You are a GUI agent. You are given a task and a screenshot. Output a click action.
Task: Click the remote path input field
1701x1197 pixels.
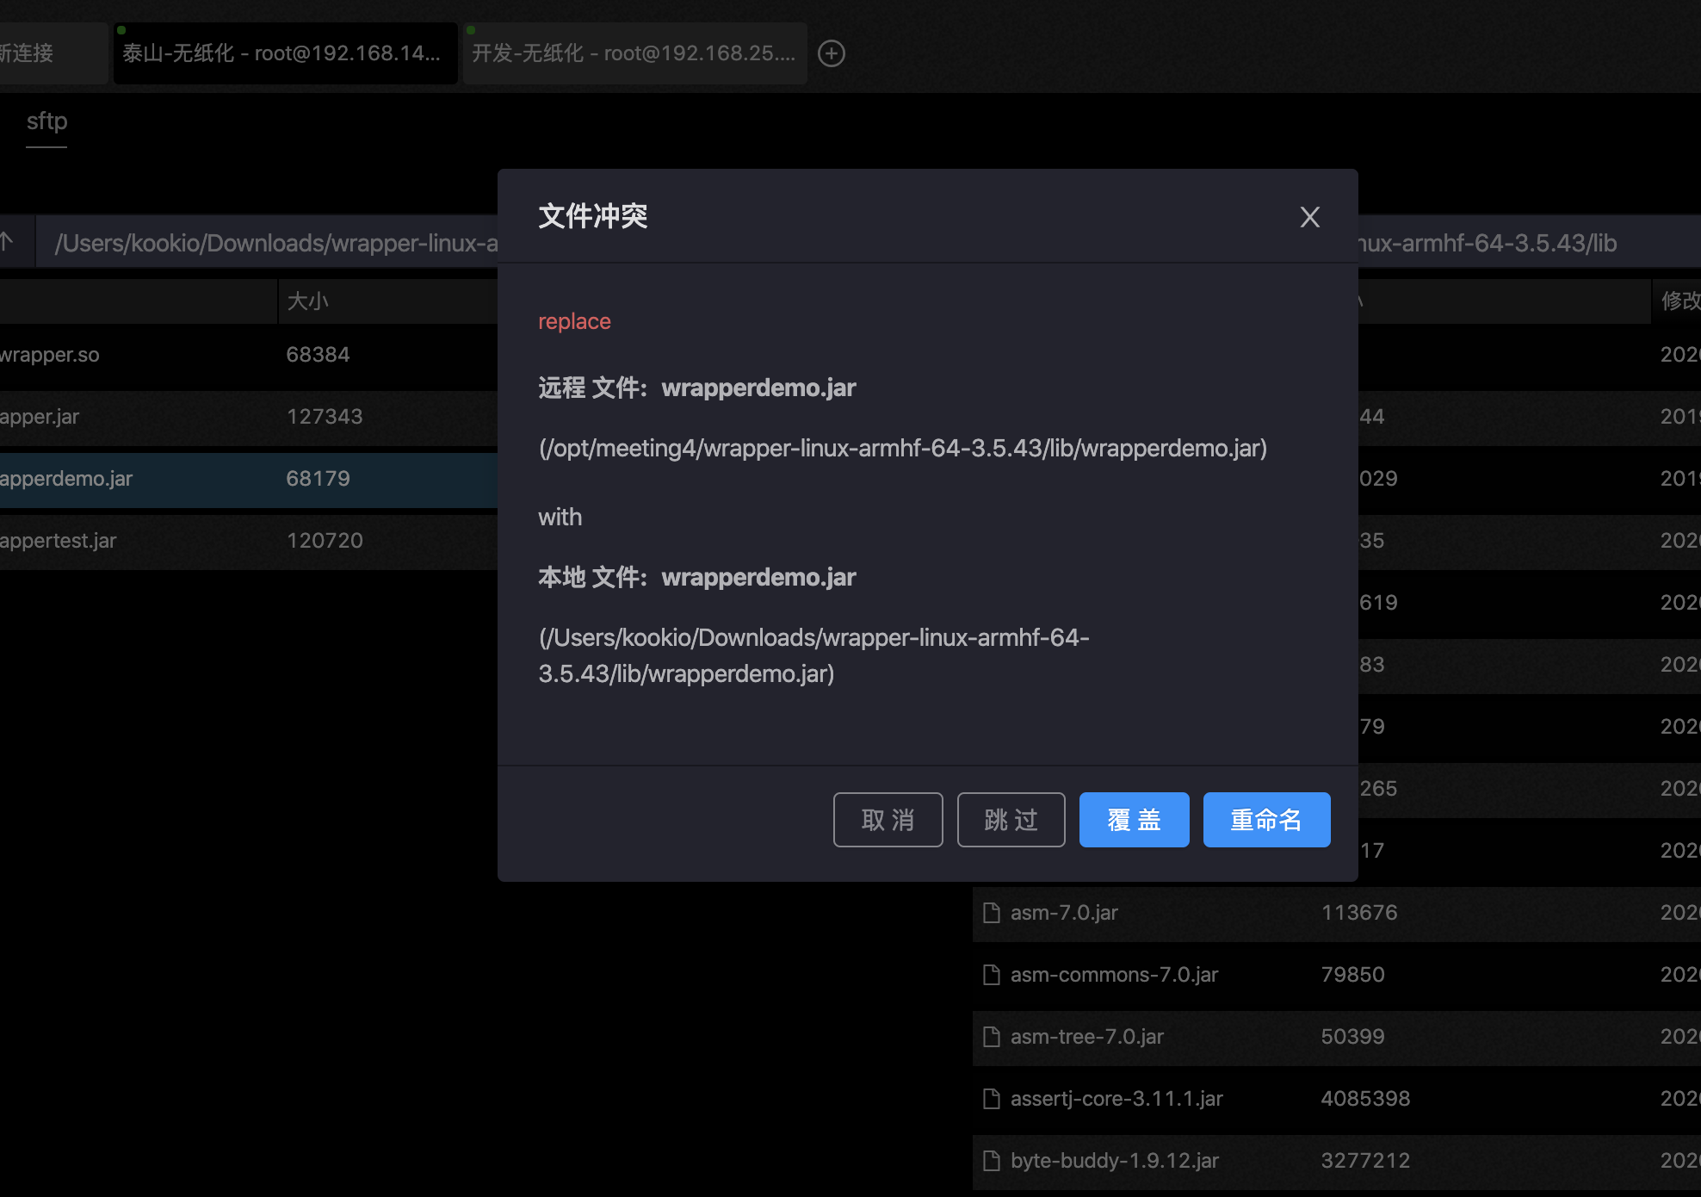(x=1506, y=243)
